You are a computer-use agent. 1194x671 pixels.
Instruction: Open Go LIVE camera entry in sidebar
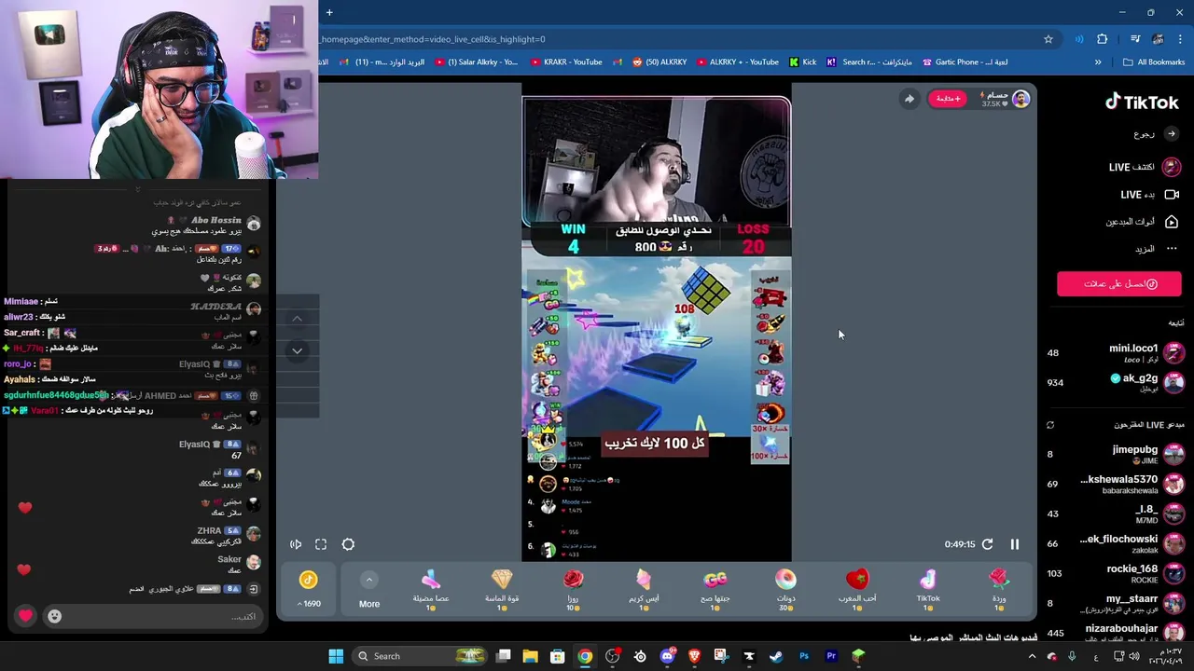coord(1149,195)
